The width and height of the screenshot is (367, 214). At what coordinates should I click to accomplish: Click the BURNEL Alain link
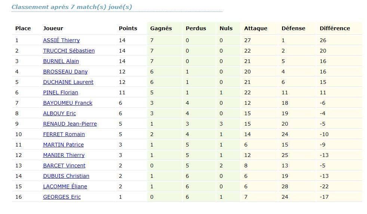[x=61, y=62]
